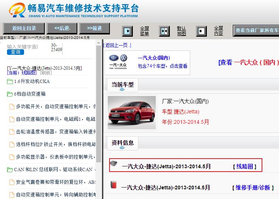Click the default view layout icon
This screenshot has width=279, height=199.
(164, 31)
